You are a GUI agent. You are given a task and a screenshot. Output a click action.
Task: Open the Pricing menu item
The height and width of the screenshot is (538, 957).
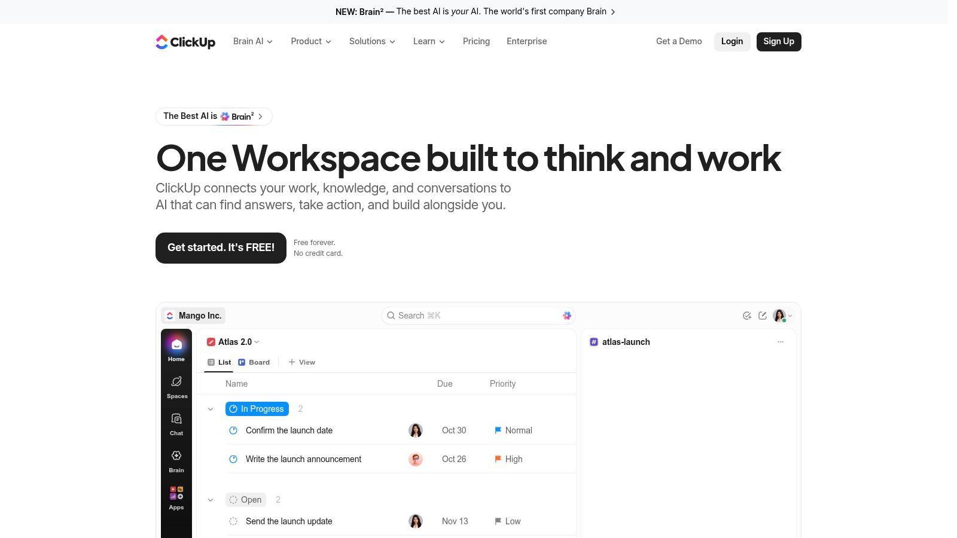tap(476, 41)
